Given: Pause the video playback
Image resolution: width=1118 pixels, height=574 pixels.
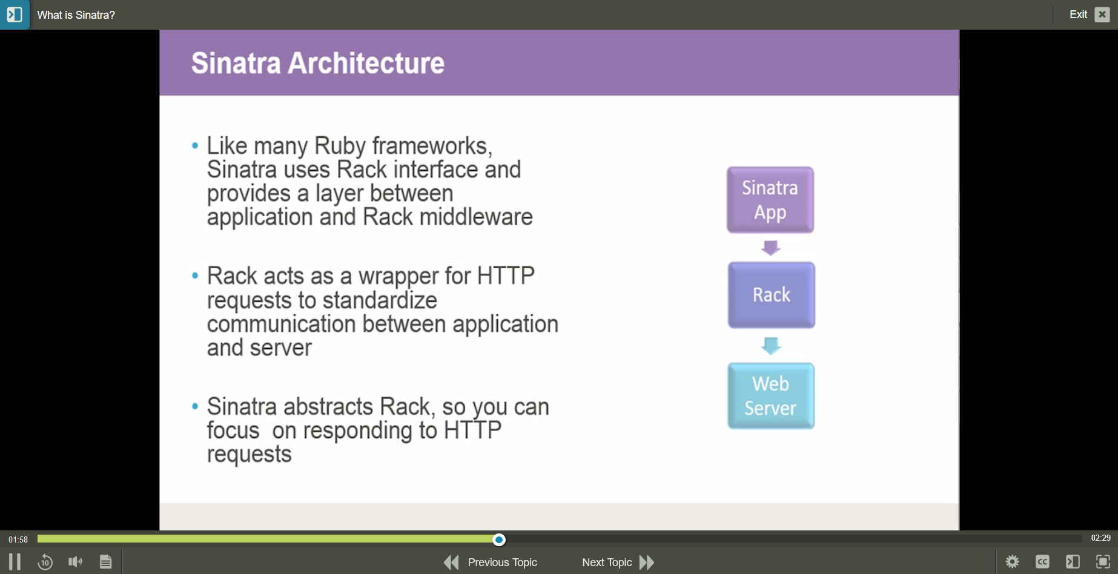Looking at the screenshot, I should click(x=15, y=561).
